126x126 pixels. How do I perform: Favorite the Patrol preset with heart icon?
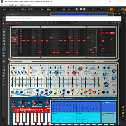pos(52,23)
